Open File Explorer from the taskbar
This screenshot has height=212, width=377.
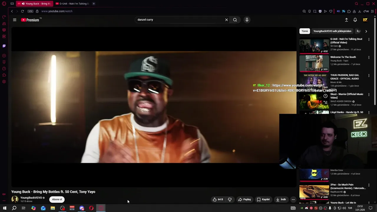[x=53, y=208]
